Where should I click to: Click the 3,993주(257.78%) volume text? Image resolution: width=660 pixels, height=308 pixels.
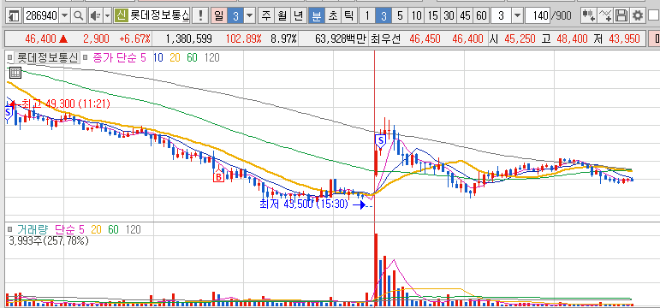coord(49,241)
